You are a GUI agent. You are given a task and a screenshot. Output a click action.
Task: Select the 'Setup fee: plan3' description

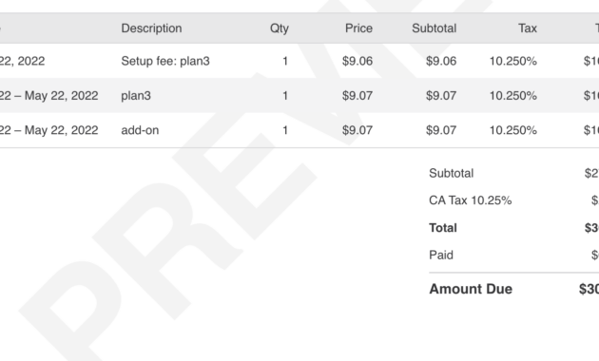(165, 61)
